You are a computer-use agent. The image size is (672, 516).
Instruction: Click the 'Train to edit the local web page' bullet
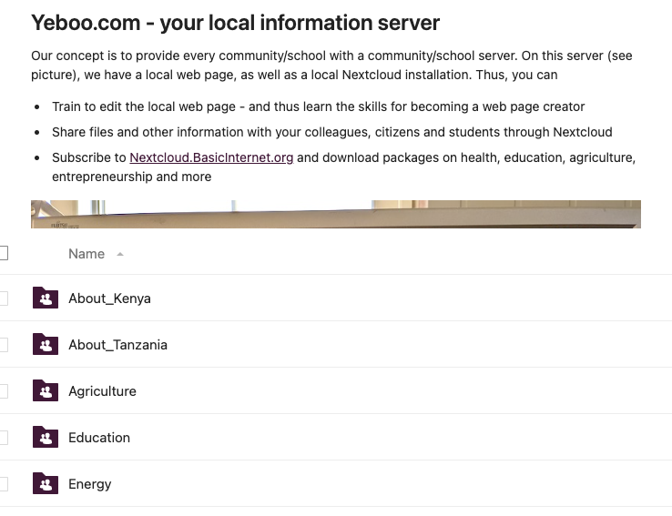click(x=319, y=106)
